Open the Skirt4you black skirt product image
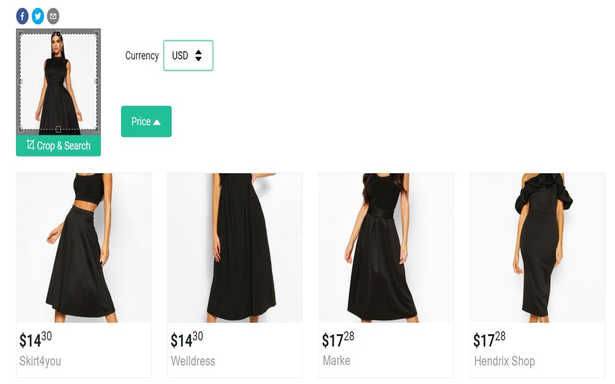Image resolution: width=615 pixels, height=384 pixels. coord(84,248)
